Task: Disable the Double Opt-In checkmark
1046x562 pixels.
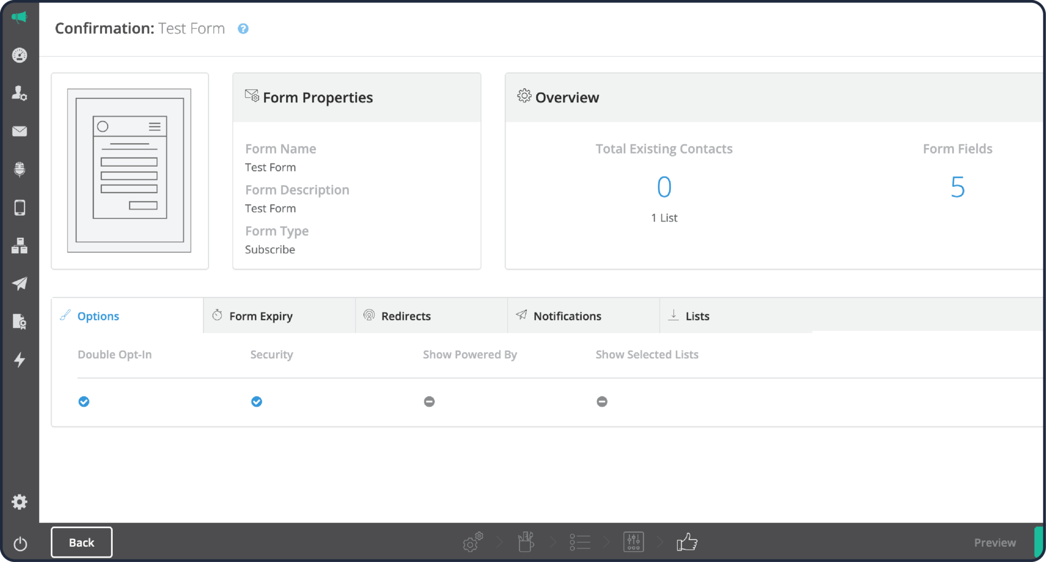Action: (x=84, y=401)
